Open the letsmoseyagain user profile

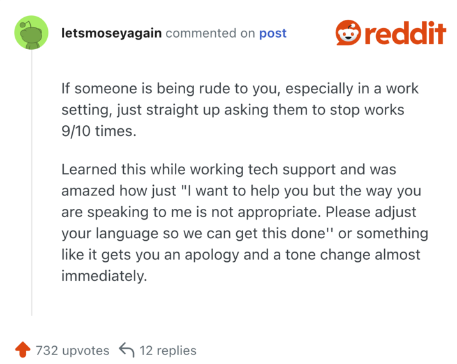click(x=110, y=33)
